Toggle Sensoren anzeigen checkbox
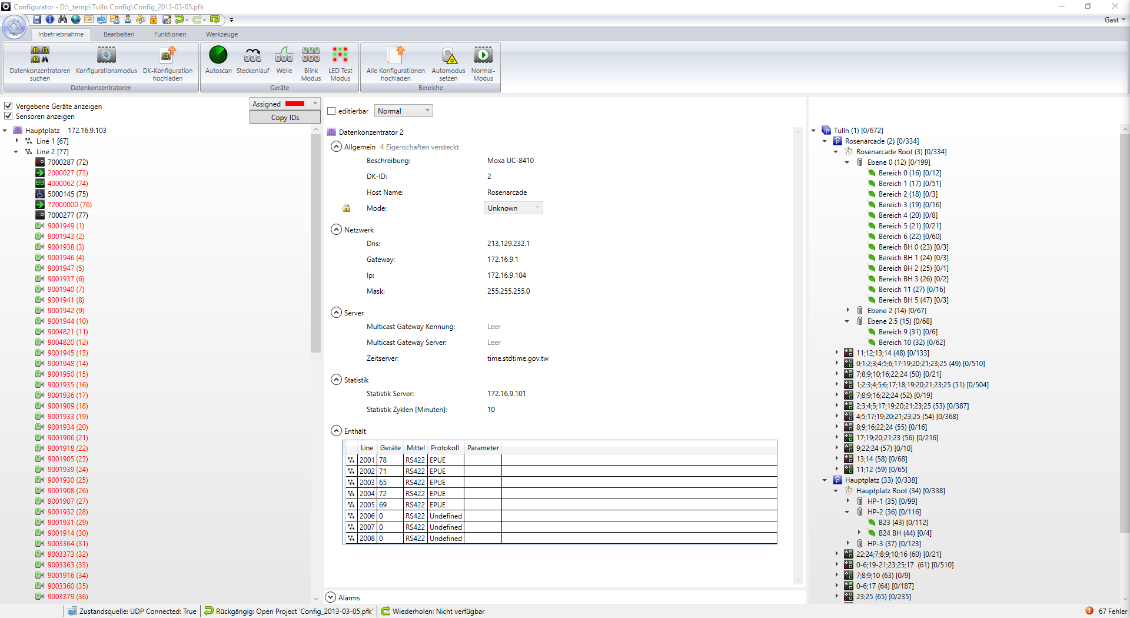Image resolution: width=1130 pixels, height=618 pixels. click(8, 116)
